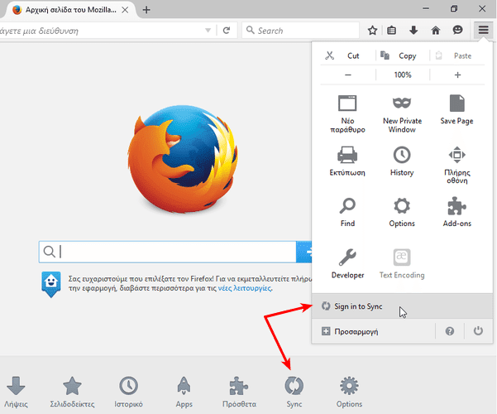Switch to the Mozilla start page tab
The height and width of the screenshot is (414, 497).
(70, 10)
